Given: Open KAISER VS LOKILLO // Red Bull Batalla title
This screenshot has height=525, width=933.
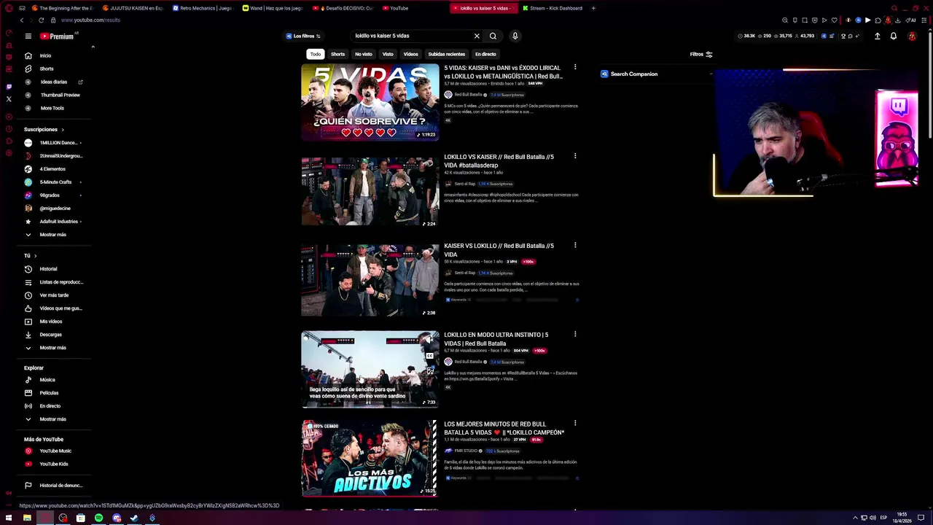Looking at the screenshot, I should [499, 250].
